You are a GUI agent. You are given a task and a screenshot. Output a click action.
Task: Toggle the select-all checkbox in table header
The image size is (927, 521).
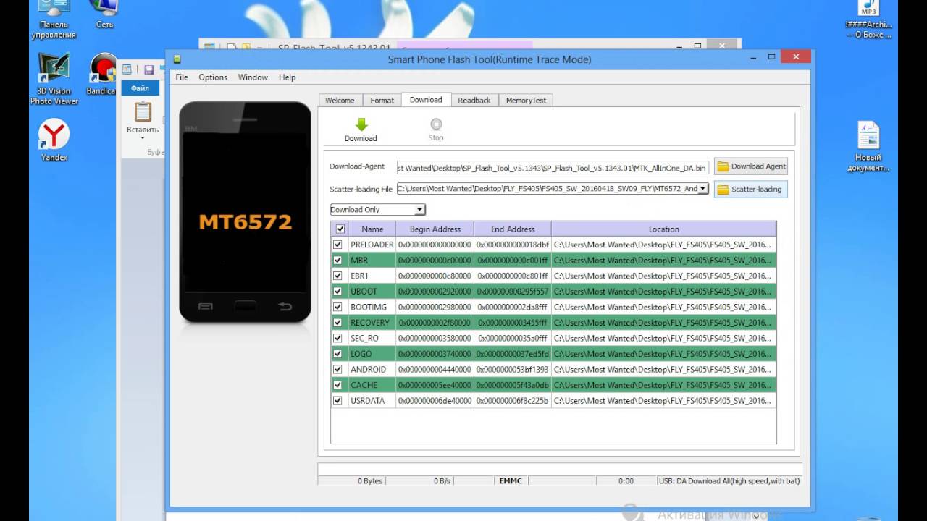[x=340, y=229]
